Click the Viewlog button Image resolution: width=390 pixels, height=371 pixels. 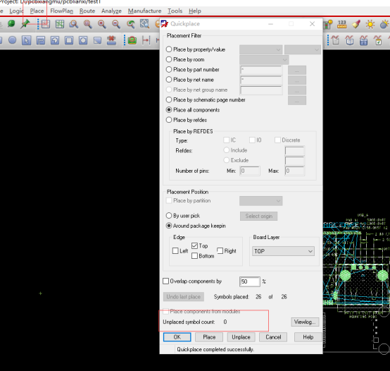coord(305,322)
